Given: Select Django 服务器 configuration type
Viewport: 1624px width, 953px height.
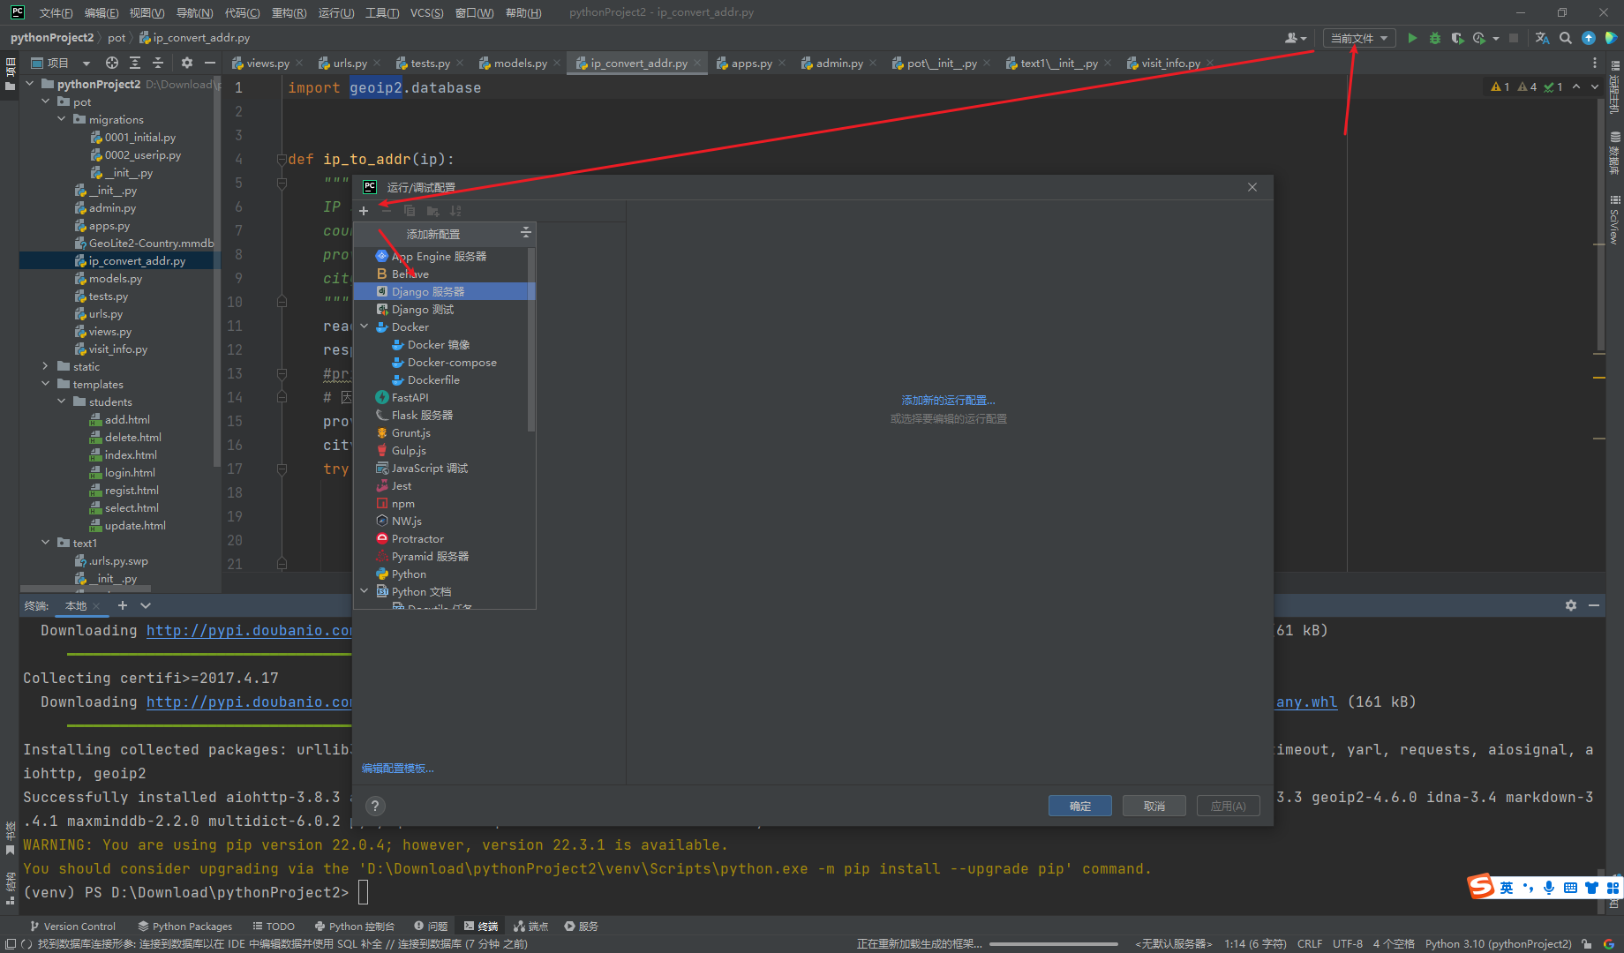Looking at the screenshot, I should (x=444, y=291).
